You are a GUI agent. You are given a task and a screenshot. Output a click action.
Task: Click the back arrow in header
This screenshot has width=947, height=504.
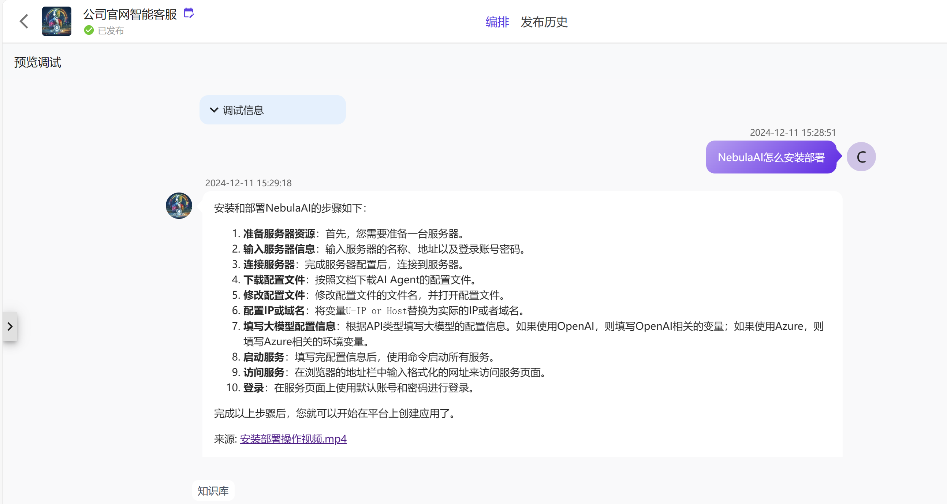[x=24, y=21]
